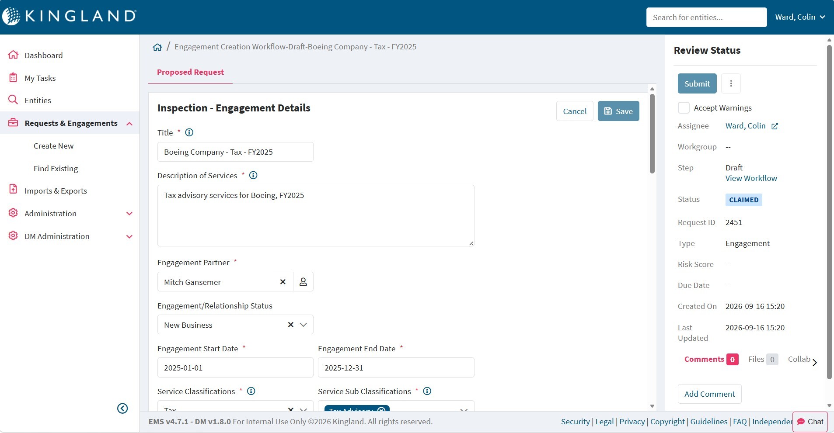Click Entities magnifier icon
This screenshot has width=834, height=433.
tap(13, 100)
